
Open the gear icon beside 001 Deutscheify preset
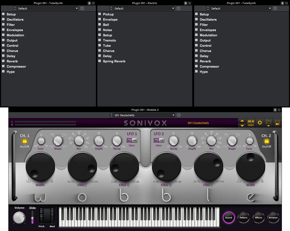click(179, 115)
